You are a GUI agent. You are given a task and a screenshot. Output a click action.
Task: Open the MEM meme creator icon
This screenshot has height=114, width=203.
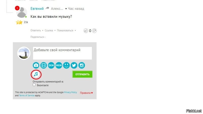[59, 65]
